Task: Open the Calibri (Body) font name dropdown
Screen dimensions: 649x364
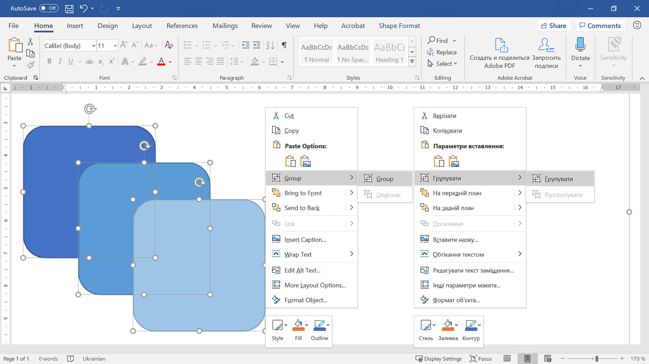Action: (x=93, y=46)
